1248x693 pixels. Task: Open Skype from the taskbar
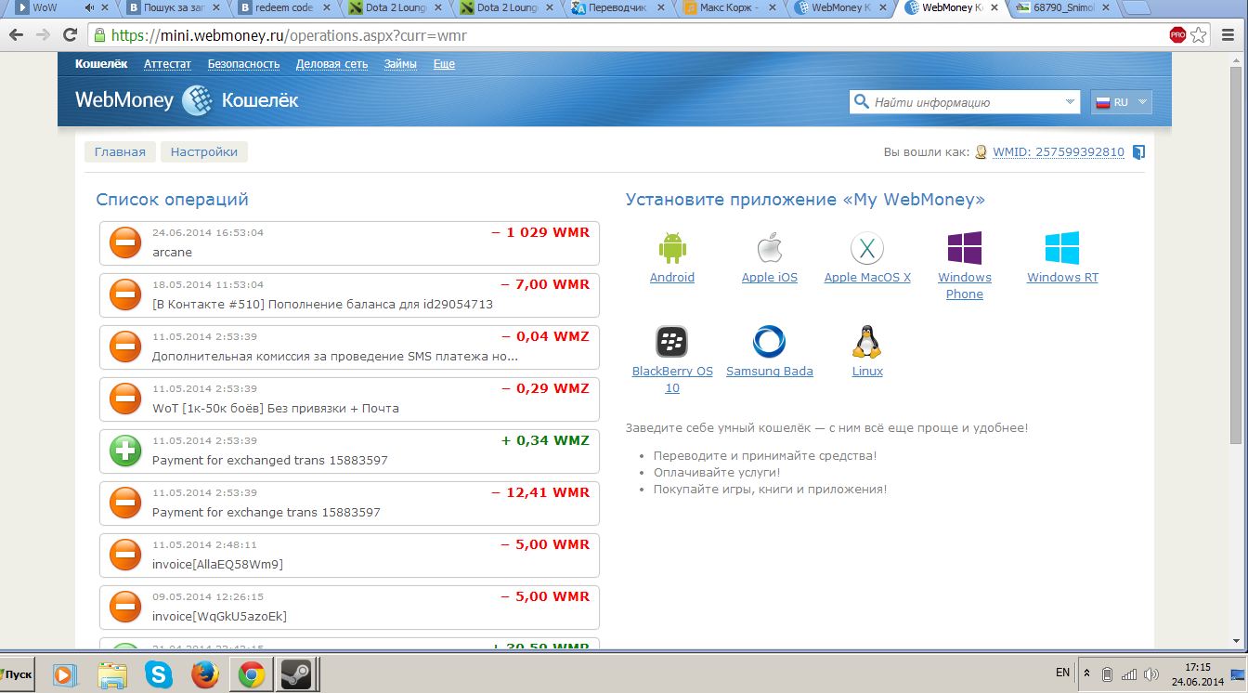159,673
